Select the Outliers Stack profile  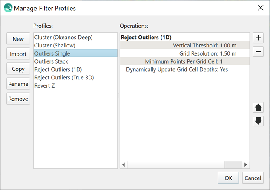(51, 61)
